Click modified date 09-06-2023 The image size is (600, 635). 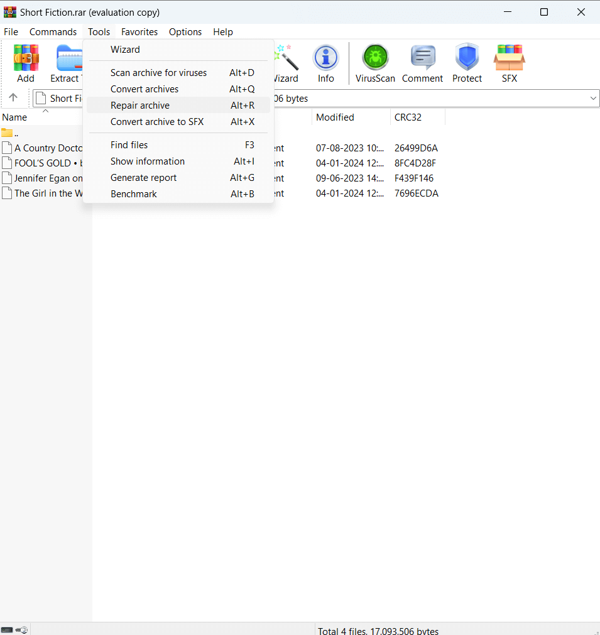click(x=349, y=178)
